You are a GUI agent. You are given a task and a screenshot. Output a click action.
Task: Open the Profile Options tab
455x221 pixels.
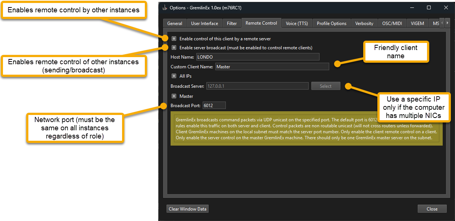click(331, 24)
